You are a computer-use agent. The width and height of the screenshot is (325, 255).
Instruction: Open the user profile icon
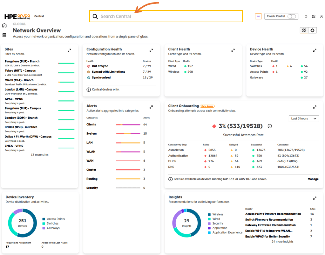point(322,17)
